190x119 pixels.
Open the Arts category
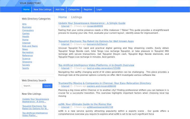(24, 24)
